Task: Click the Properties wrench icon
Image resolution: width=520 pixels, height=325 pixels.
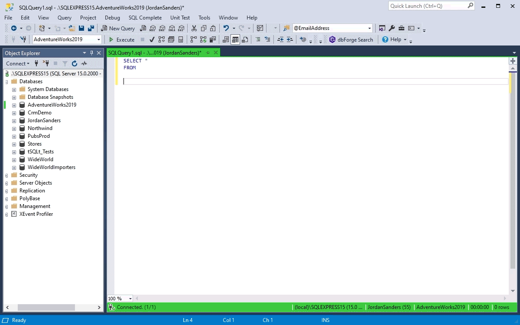Action: click(392, 28)
